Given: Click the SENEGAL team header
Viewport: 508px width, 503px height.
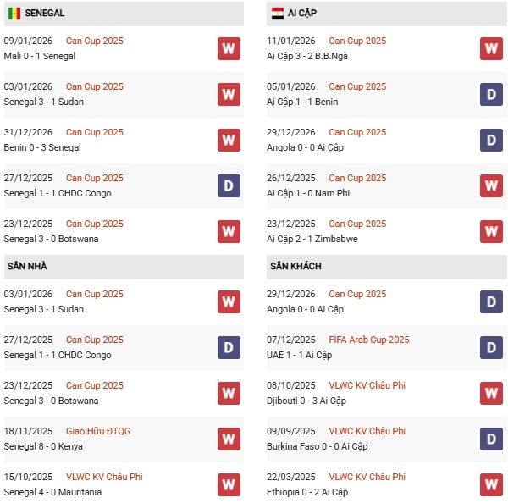Looking at the screenshot, I should pyautogui.click(x=45, y=14).
